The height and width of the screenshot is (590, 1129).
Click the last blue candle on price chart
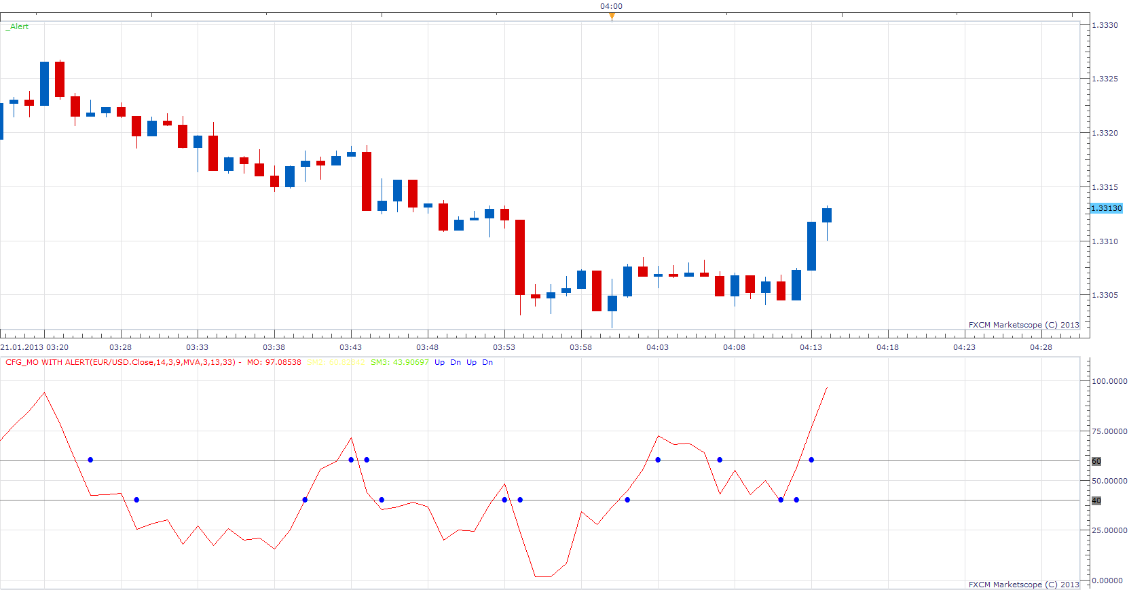click(x=827, y=215)
